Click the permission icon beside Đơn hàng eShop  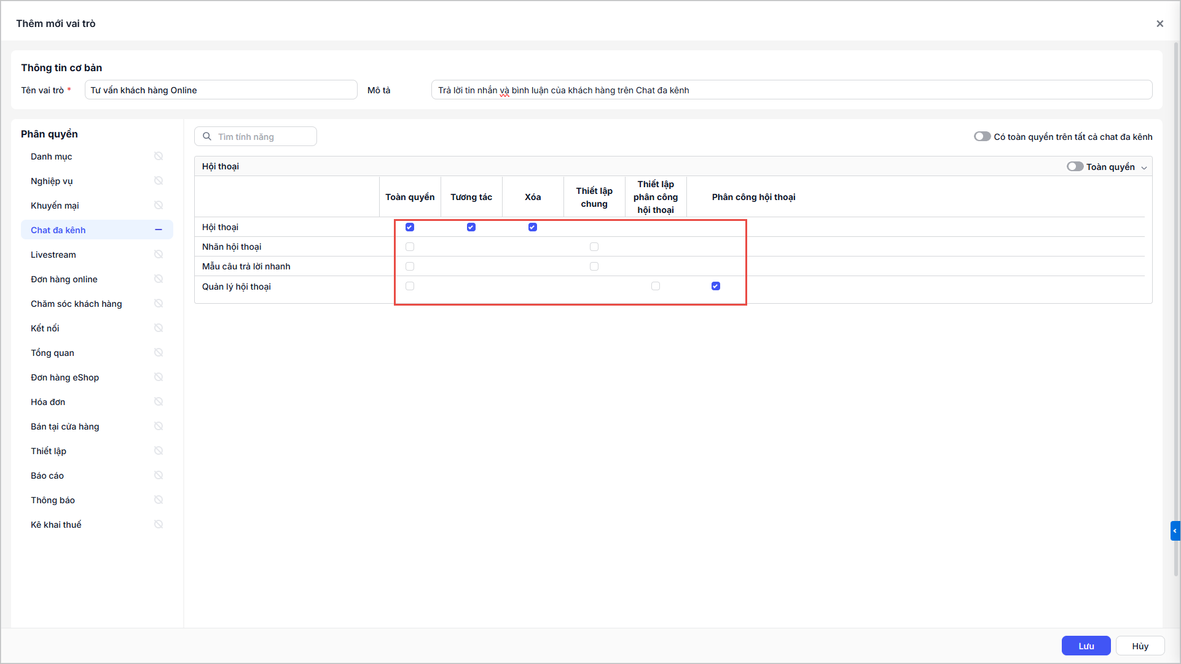click(x=159, y=377)
